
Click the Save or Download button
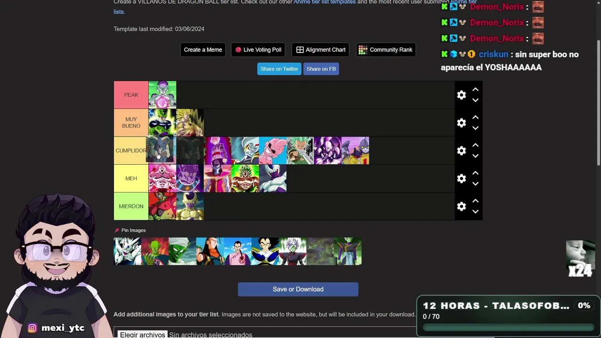click(298, 289)
